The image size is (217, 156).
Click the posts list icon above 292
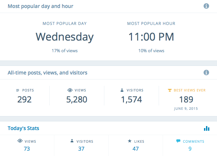18,90
